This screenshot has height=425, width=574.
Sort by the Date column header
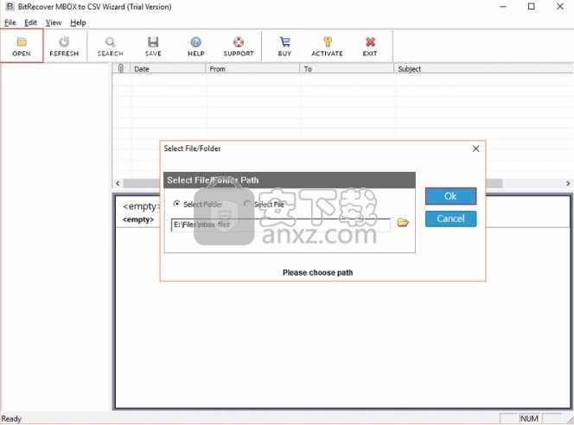click(168, 68)
